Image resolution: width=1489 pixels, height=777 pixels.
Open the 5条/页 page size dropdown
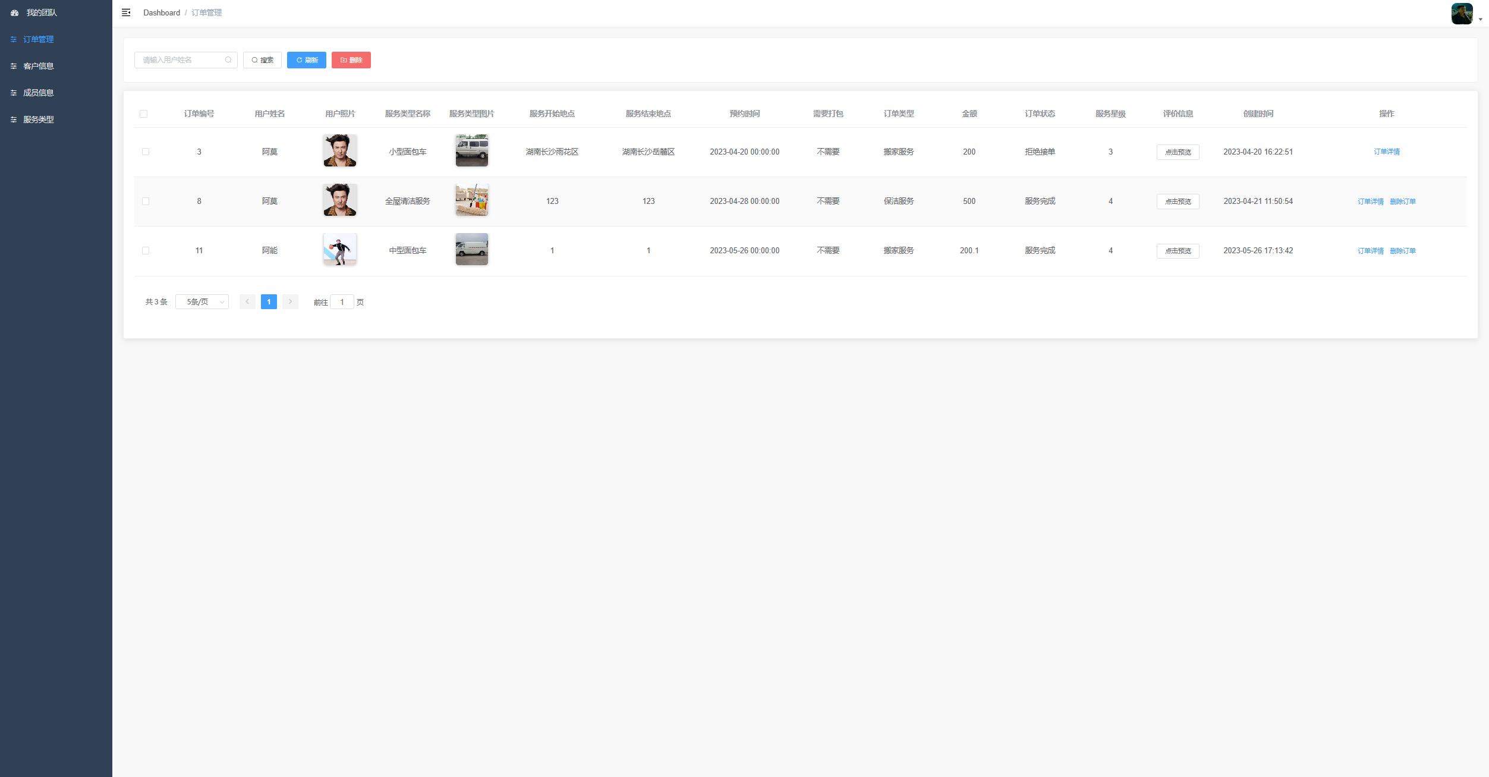coord(202,302)
